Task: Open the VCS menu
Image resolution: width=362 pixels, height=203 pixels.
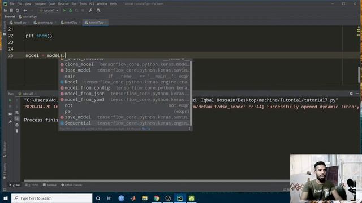Action: coord(92,4)
